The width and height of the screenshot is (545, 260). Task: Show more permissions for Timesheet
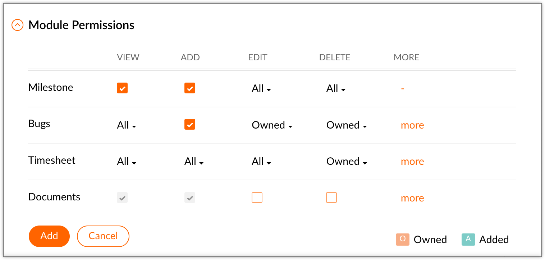tap(412, 162)
